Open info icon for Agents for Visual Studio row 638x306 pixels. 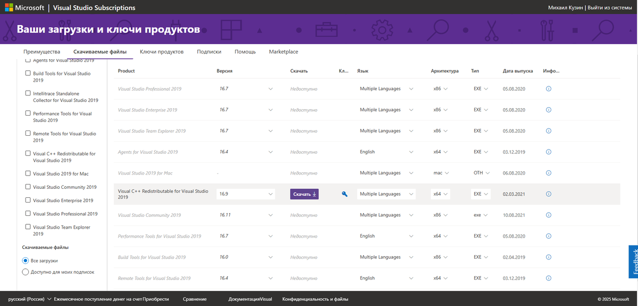pos(549,152)
